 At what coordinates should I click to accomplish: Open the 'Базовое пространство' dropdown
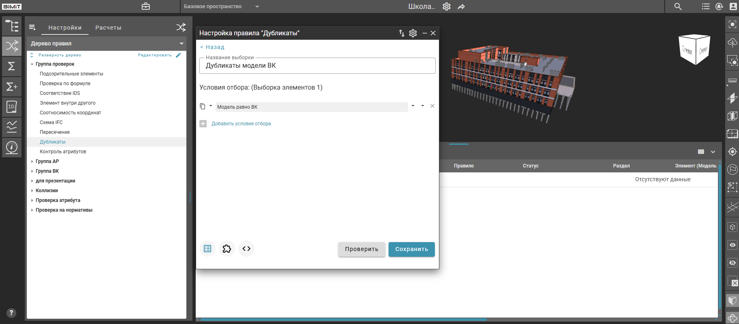(257, 6)
